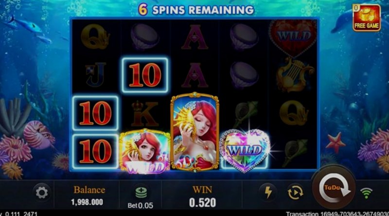Click the K crown symbol on reel two

pos(145,113)
